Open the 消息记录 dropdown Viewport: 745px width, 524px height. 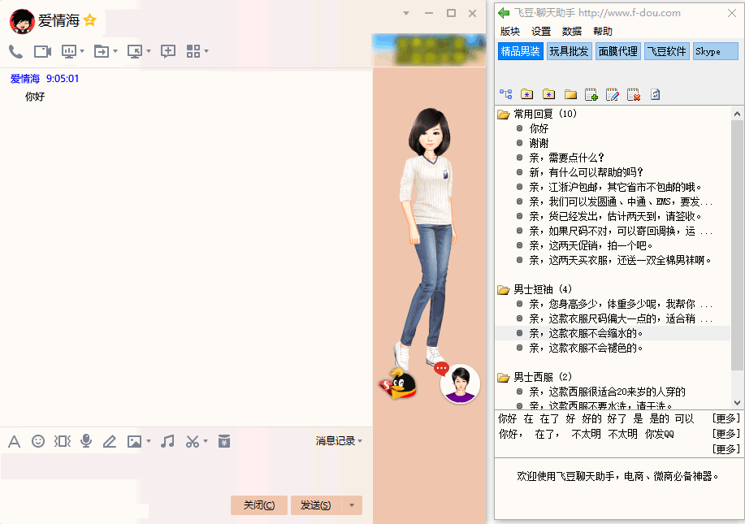(339, 441)
